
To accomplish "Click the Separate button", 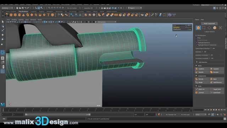I will pos(217,69).
